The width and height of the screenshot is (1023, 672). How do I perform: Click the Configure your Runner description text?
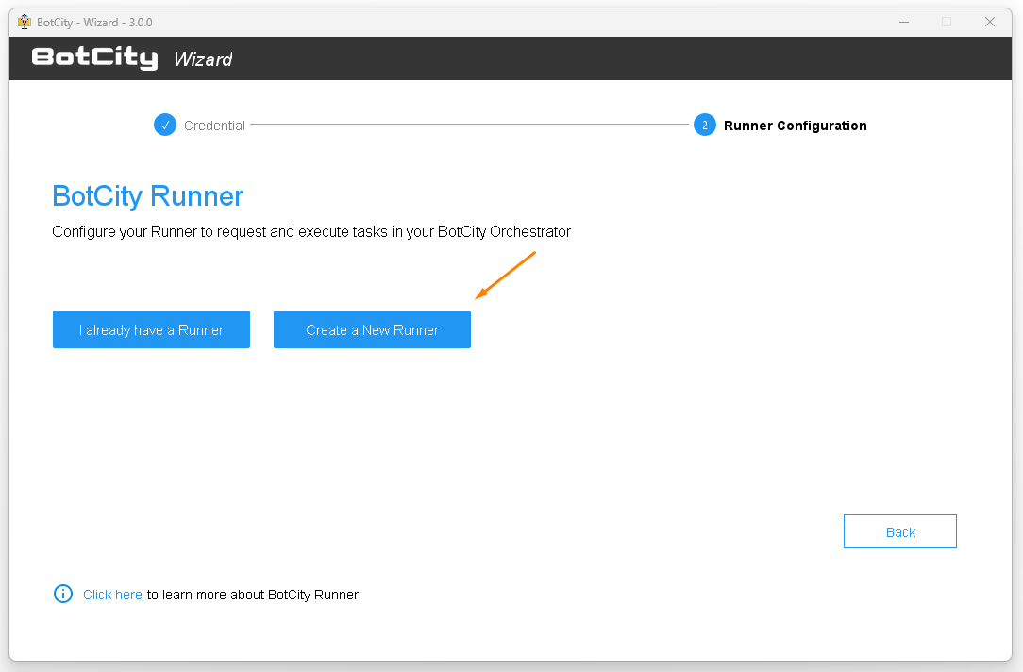pos(311,231)
